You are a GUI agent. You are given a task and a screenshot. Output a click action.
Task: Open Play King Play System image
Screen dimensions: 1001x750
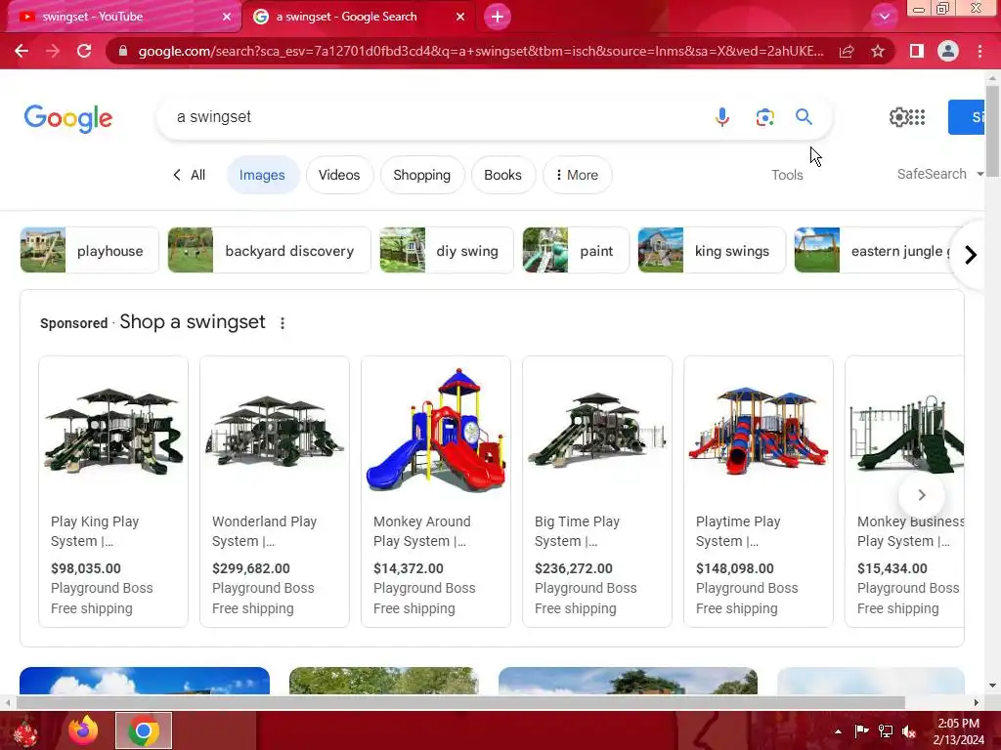coord(113,431)
